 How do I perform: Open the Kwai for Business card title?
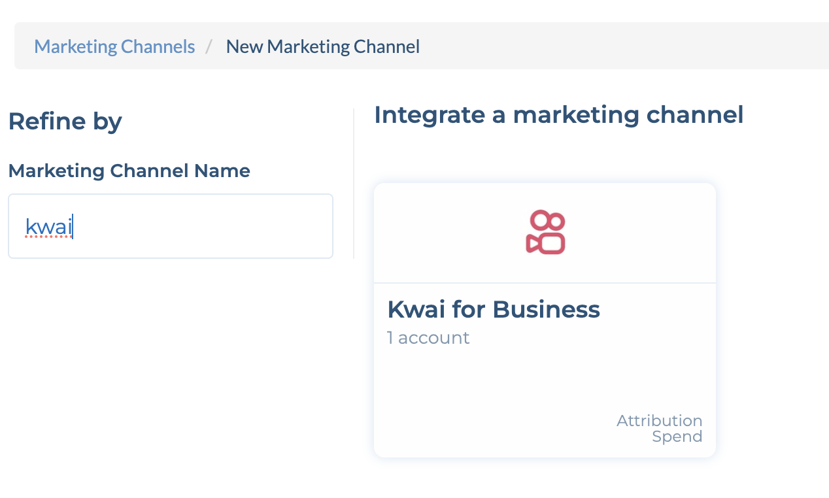point(494,308)
